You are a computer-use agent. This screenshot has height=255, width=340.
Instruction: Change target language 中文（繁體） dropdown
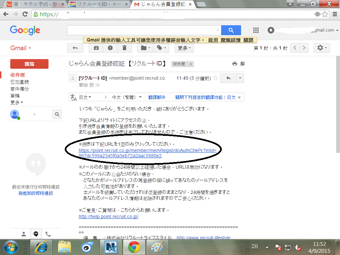[127, 97]
